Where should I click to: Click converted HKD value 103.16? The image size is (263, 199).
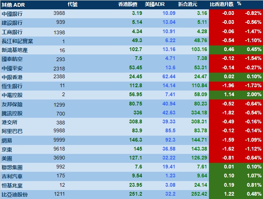199,50
